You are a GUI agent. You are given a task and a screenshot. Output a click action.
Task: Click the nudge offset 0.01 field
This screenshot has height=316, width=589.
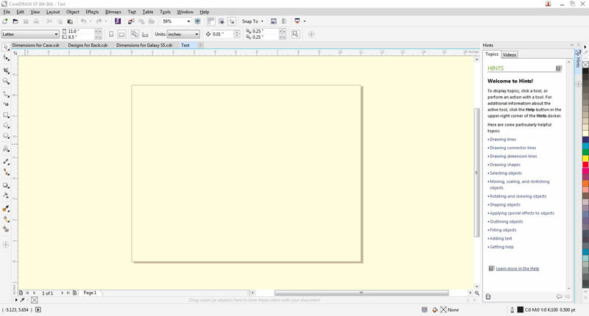223,34
